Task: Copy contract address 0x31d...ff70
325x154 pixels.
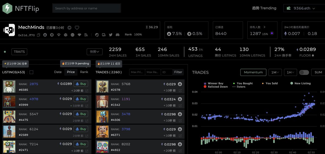Action: [x=38, y=35]
